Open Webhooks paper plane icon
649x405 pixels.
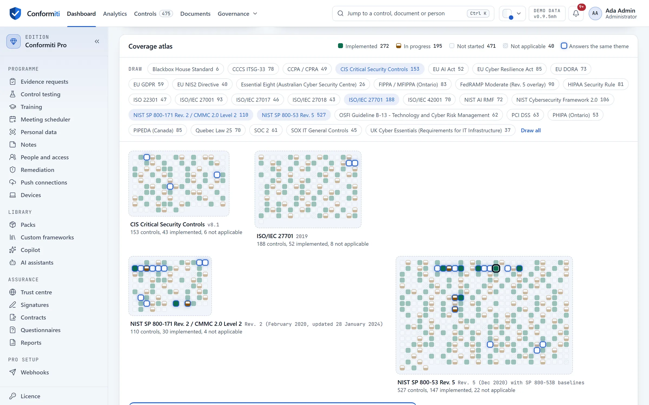[x=12, y=372]
